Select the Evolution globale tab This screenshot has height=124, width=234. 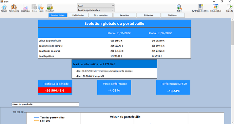point(58,15)
